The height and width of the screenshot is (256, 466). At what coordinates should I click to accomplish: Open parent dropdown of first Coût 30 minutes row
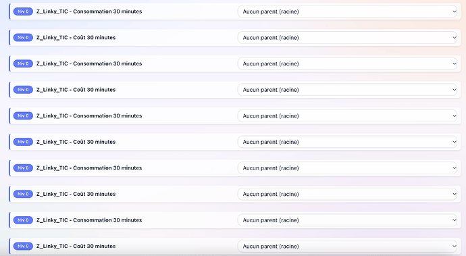point(347,38)
